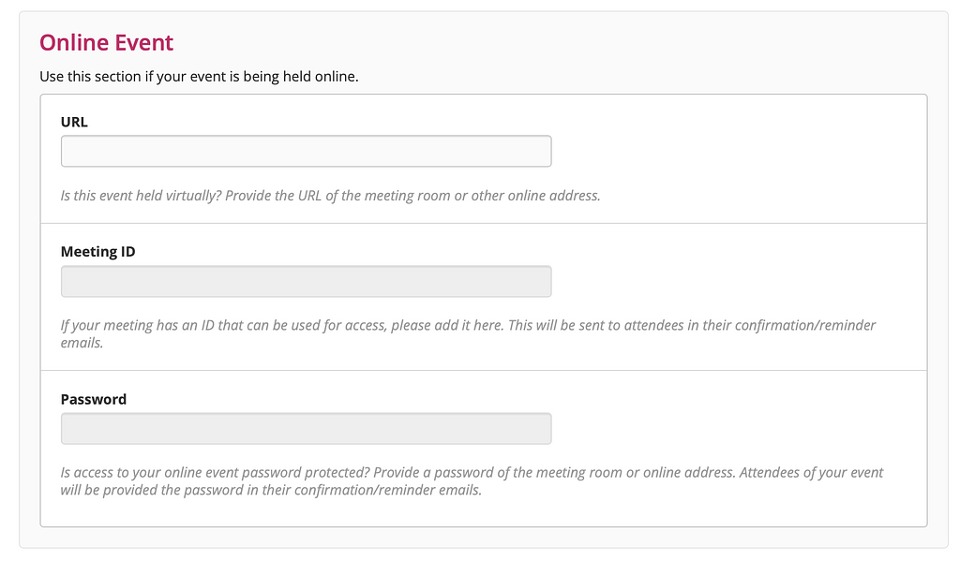The height and width of the screenshot is (561, 960).
Task: Click the 'Use this section' description text
Action: pos(199,77)
